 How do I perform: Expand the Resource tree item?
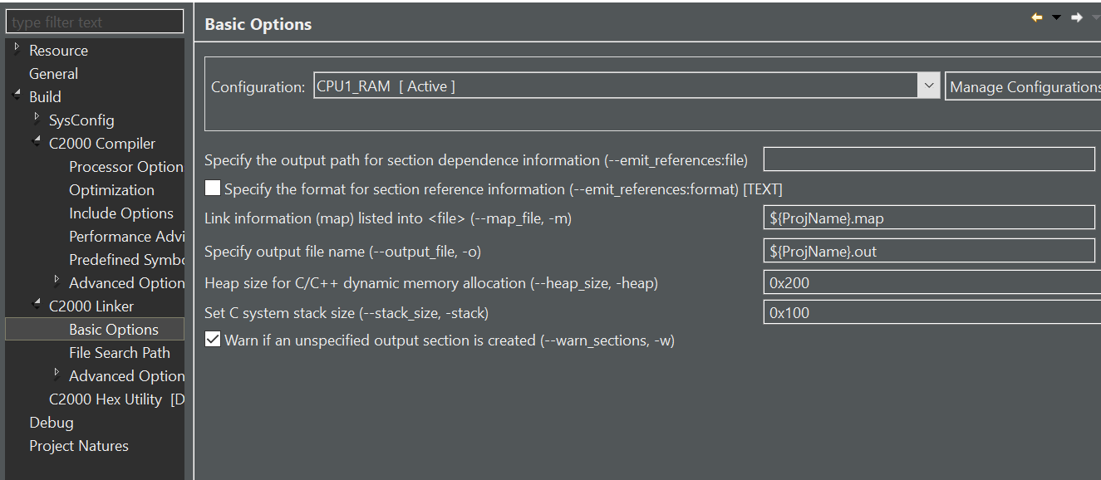[x=18, y=49]
